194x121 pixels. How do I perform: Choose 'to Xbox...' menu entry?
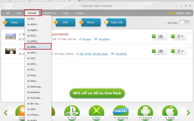(38, 81)
